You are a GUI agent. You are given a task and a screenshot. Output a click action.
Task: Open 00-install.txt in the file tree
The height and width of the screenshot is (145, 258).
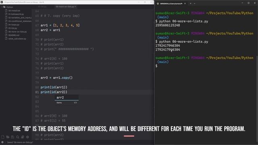click(x=14, y=10)
